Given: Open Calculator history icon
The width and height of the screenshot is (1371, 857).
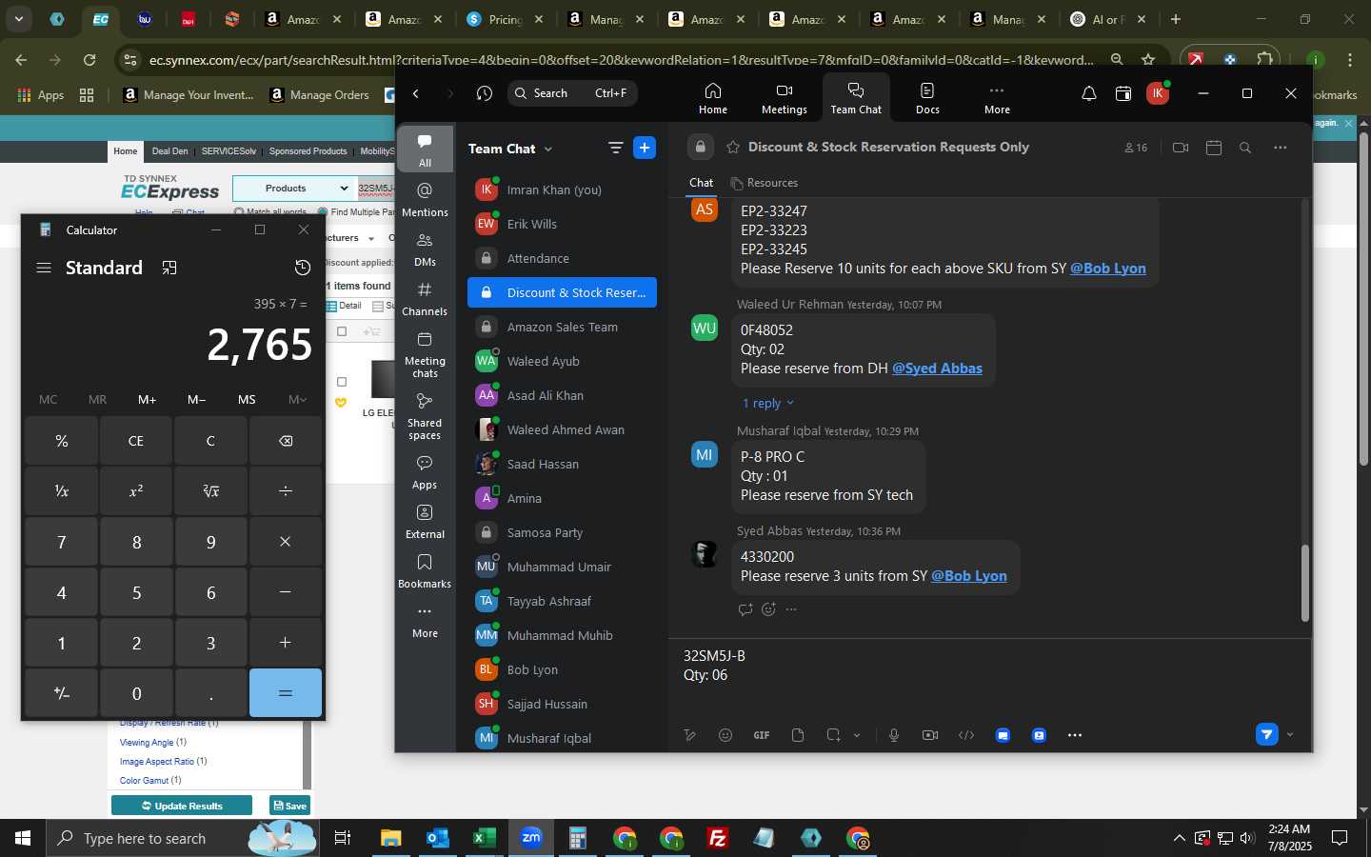Looking at the screenshot, I should coord(303,268).
